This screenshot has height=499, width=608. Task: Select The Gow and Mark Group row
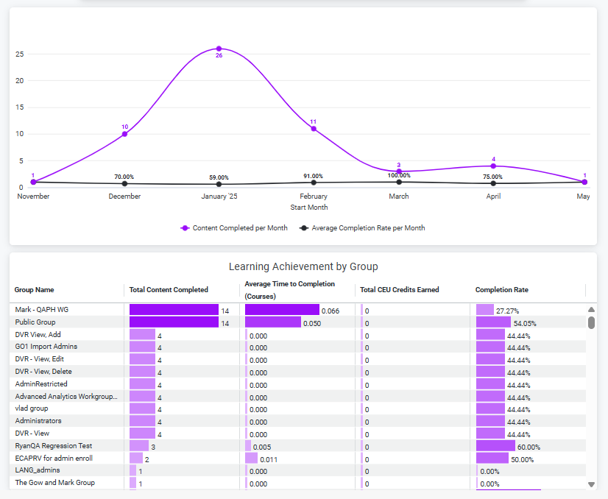tap(298, 483)
